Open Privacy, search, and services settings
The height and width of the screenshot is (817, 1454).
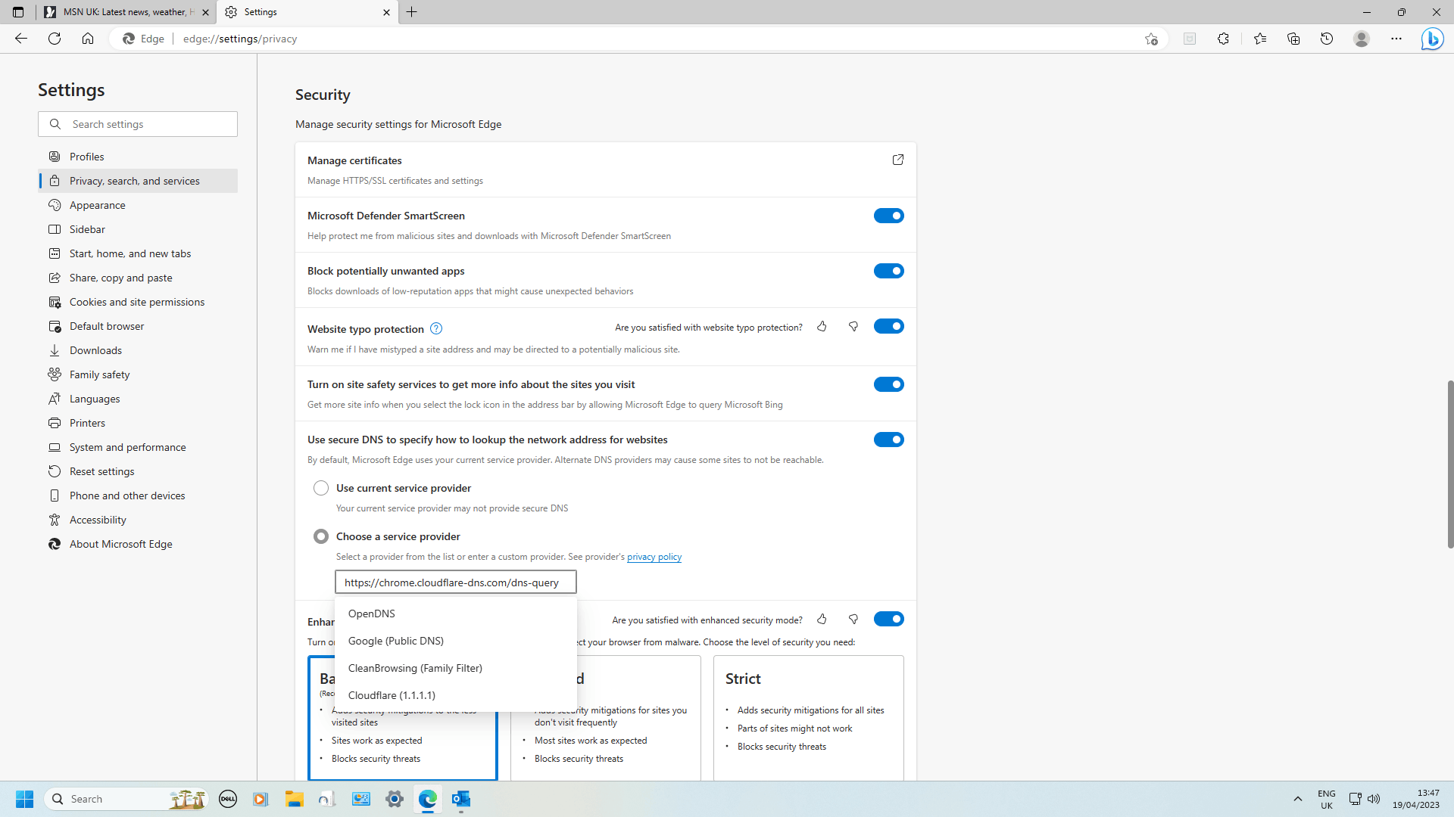[x=135, y=181]
